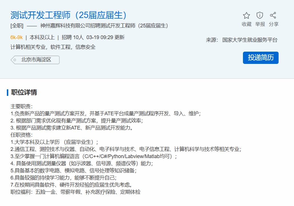Click the 收藏 label
294x206 pixels.
click(x=247, y=24)
